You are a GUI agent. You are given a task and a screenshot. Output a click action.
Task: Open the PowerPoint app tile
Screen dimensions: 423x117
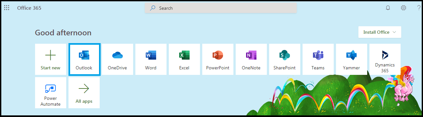[x=218, y=59]
